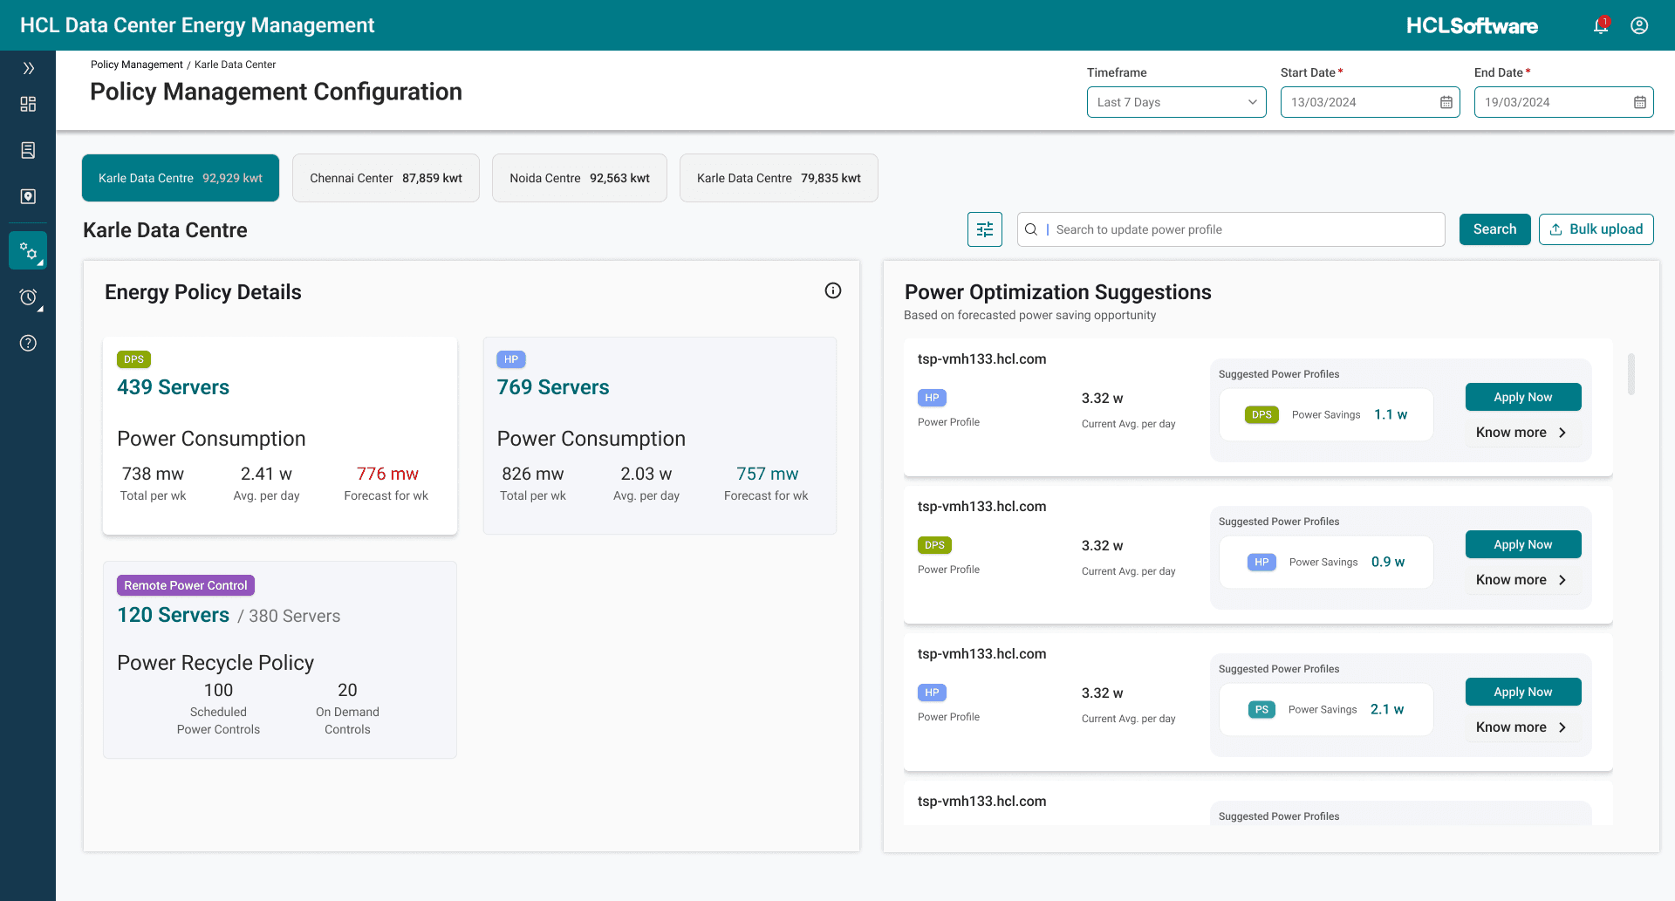Click the Bulk upload arrow icon

click(x=1555, y=229)
